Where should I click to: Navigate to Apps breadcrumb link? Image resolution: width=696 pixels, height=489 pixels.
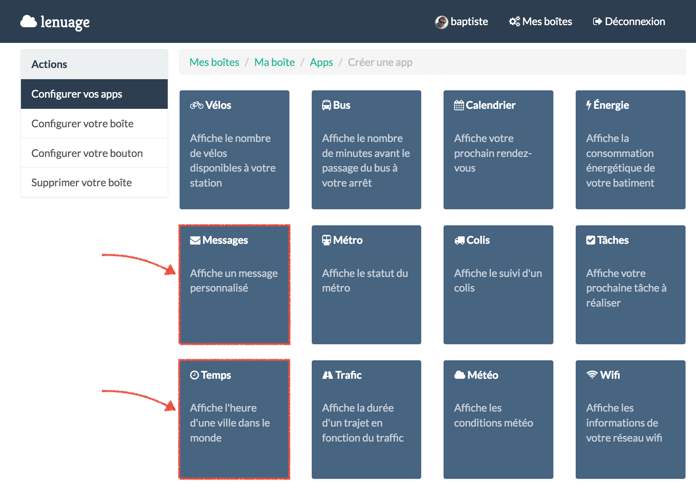pyautogui.click(x=321, y=62)
